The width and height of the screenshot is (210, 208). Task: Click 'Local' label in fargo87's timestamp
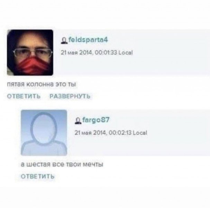click(140, 133)
